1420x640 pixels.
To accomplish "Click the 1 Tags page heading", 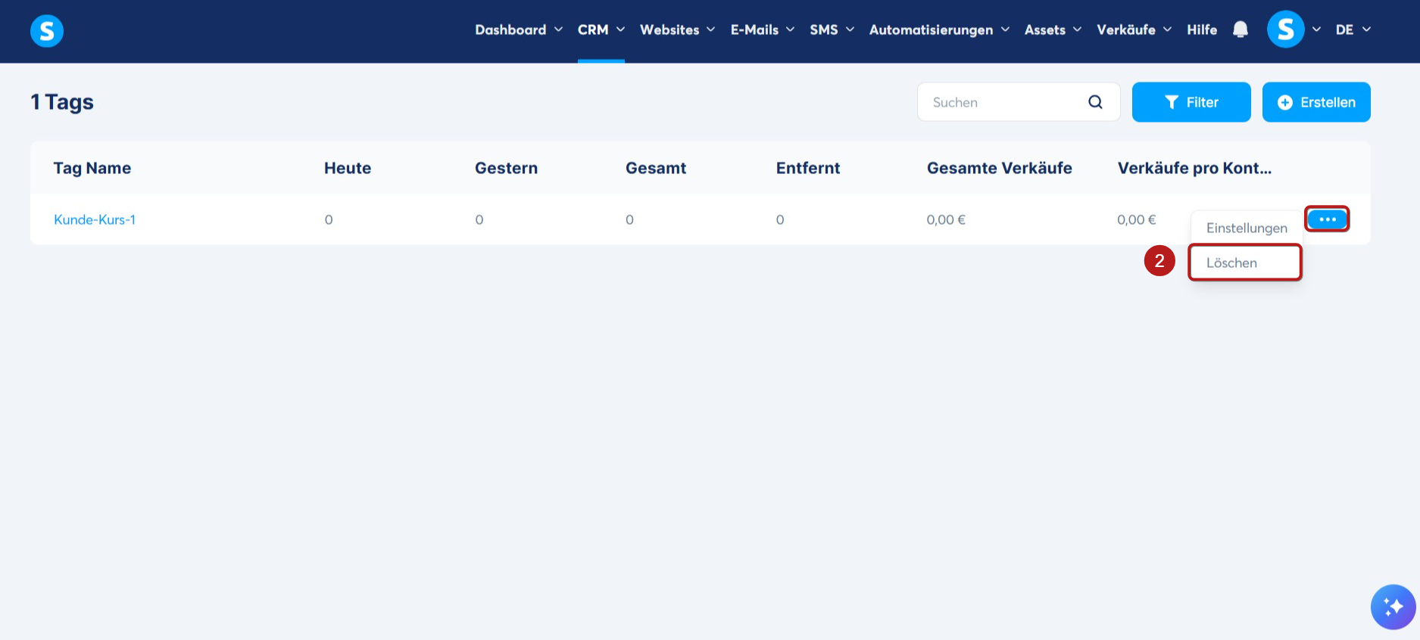I will point(62,102).
